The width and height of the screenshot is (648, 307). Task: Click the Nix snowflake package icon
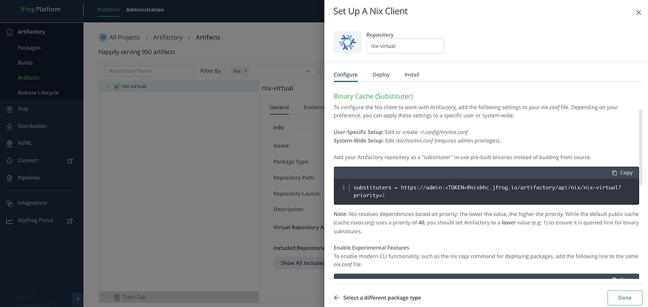(x=347, y=42)
